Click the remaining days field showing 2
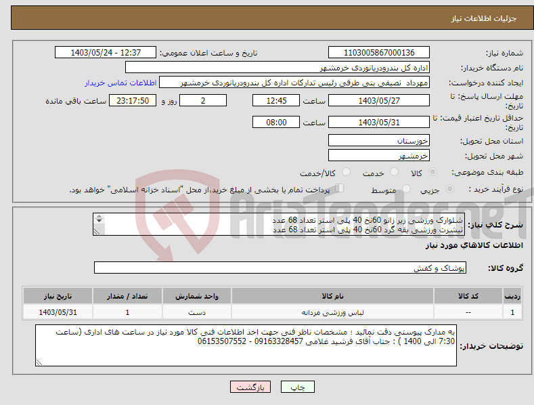This screenshot has width=534, height=405. tap(203, 100)
